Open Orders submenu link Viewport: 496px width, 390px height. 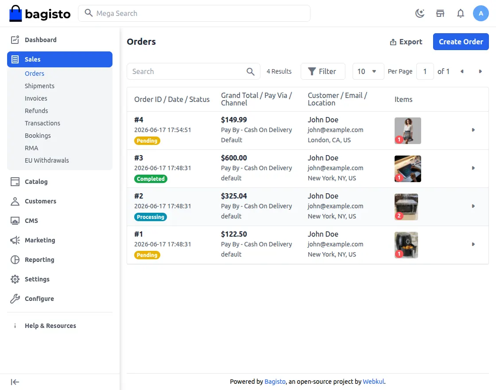pyautogui.click(x=35, y=74)
